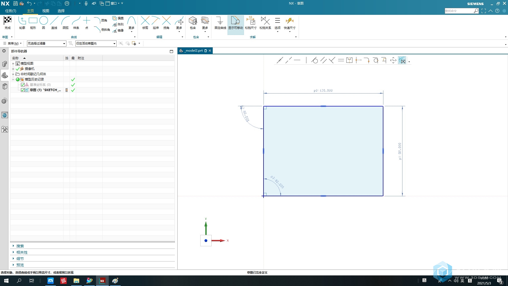Open the 任务(T) menu
508x286 pixels.
pyautogui.click(x=10, y=11)
